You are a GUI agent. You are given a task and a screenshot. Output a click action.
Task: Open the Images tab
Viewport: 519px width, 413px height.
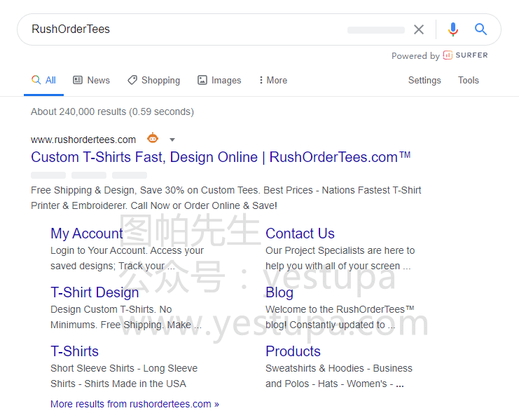point(219,80)
